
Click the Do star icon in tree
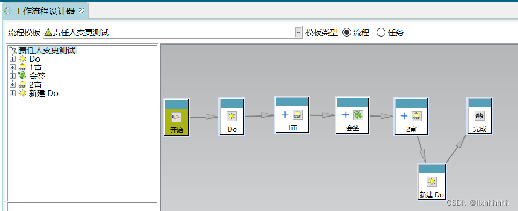point(23,59)
